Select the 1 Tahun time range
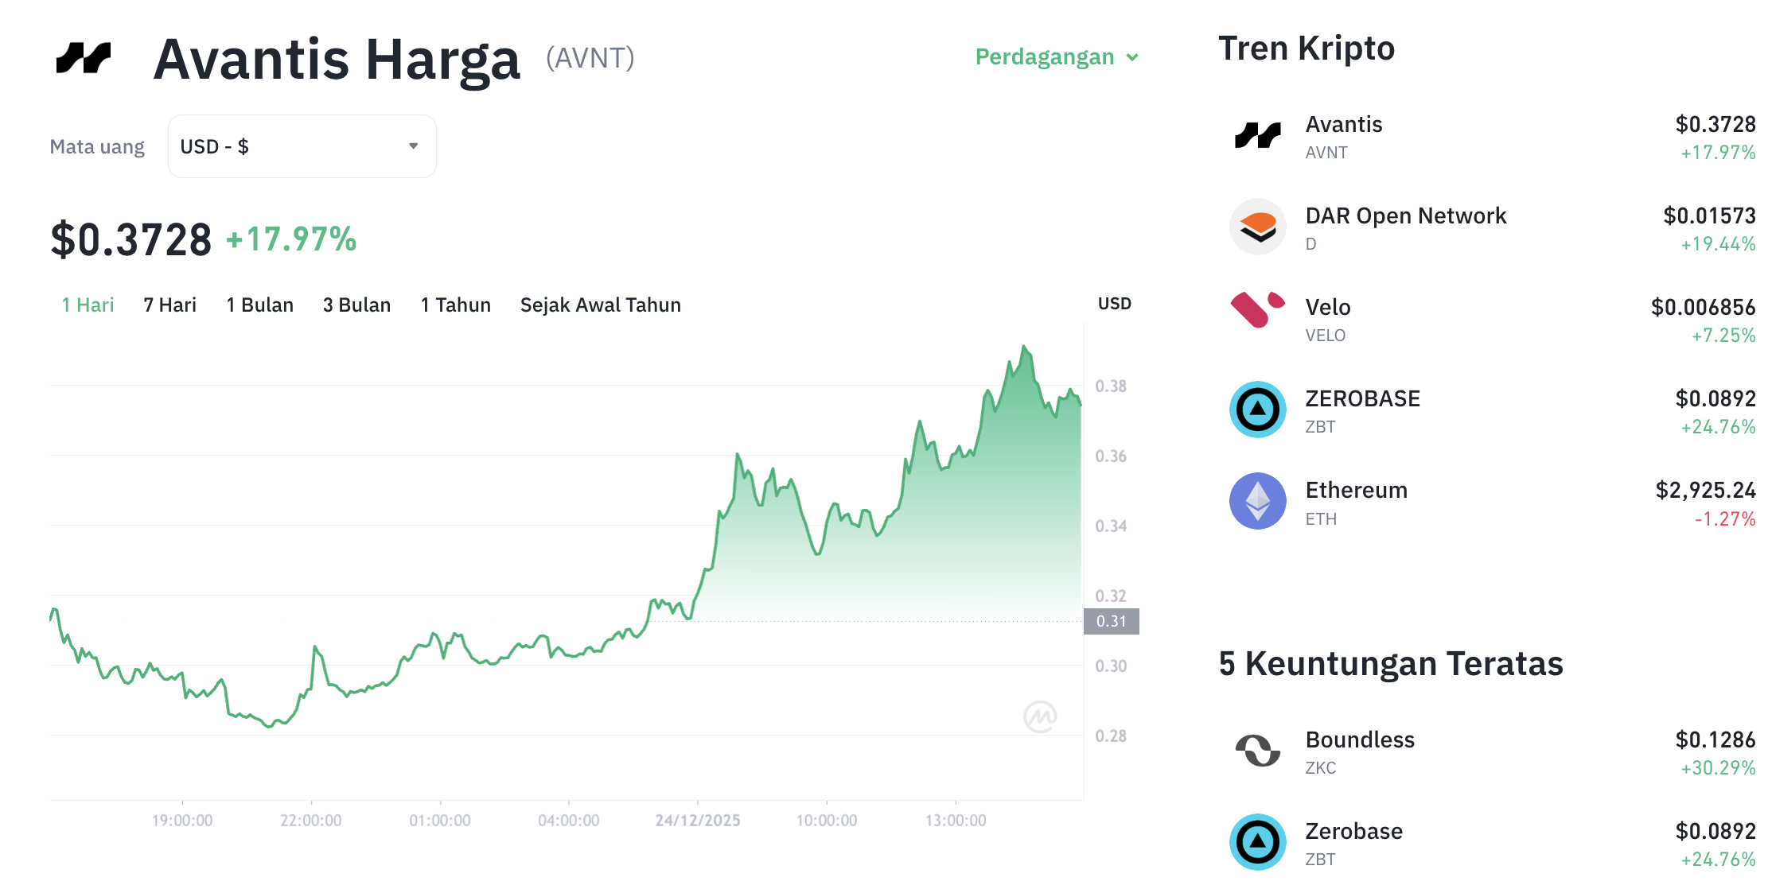1768x889 pixels. tap(455, 304)
